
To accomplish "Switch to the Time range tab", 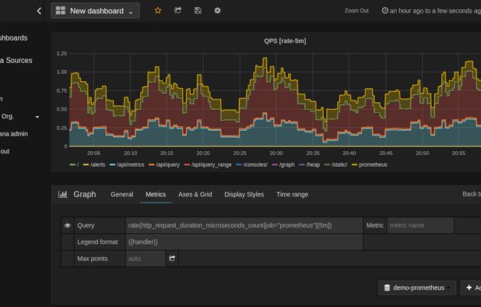I will [292, 194].
